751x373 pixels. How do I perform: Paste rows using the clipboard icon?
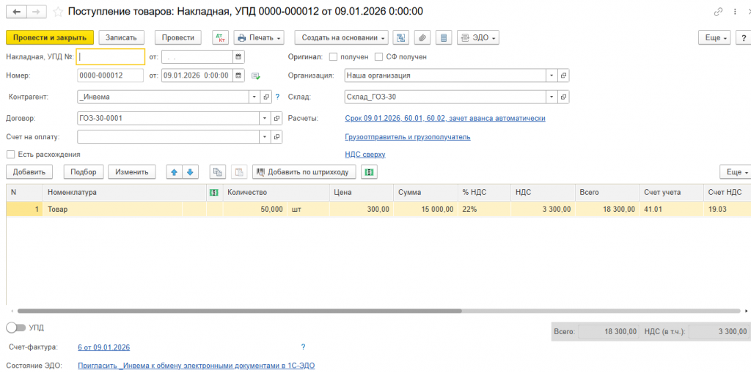coord(239,172)
